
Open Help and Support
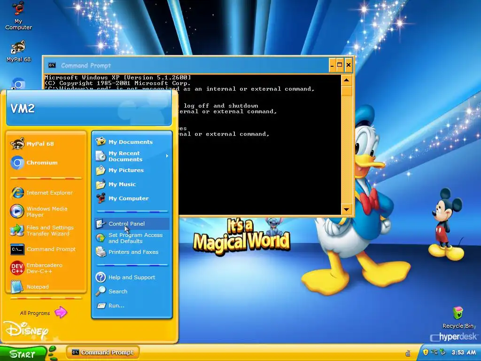[132, 277]
